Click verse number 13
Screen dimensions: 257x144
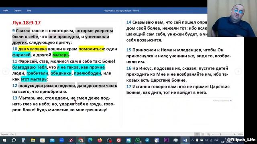pos(15,98)
